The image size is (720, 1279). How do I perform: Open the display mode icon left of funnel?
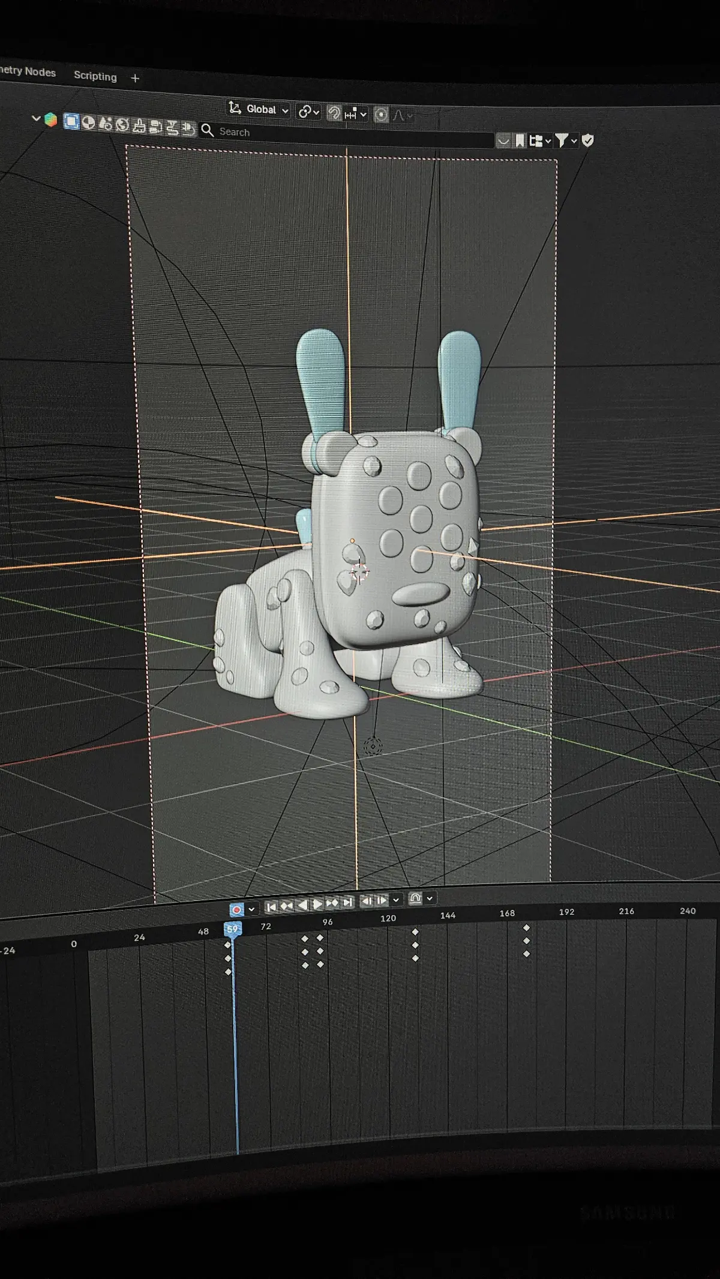click(540, 141)
